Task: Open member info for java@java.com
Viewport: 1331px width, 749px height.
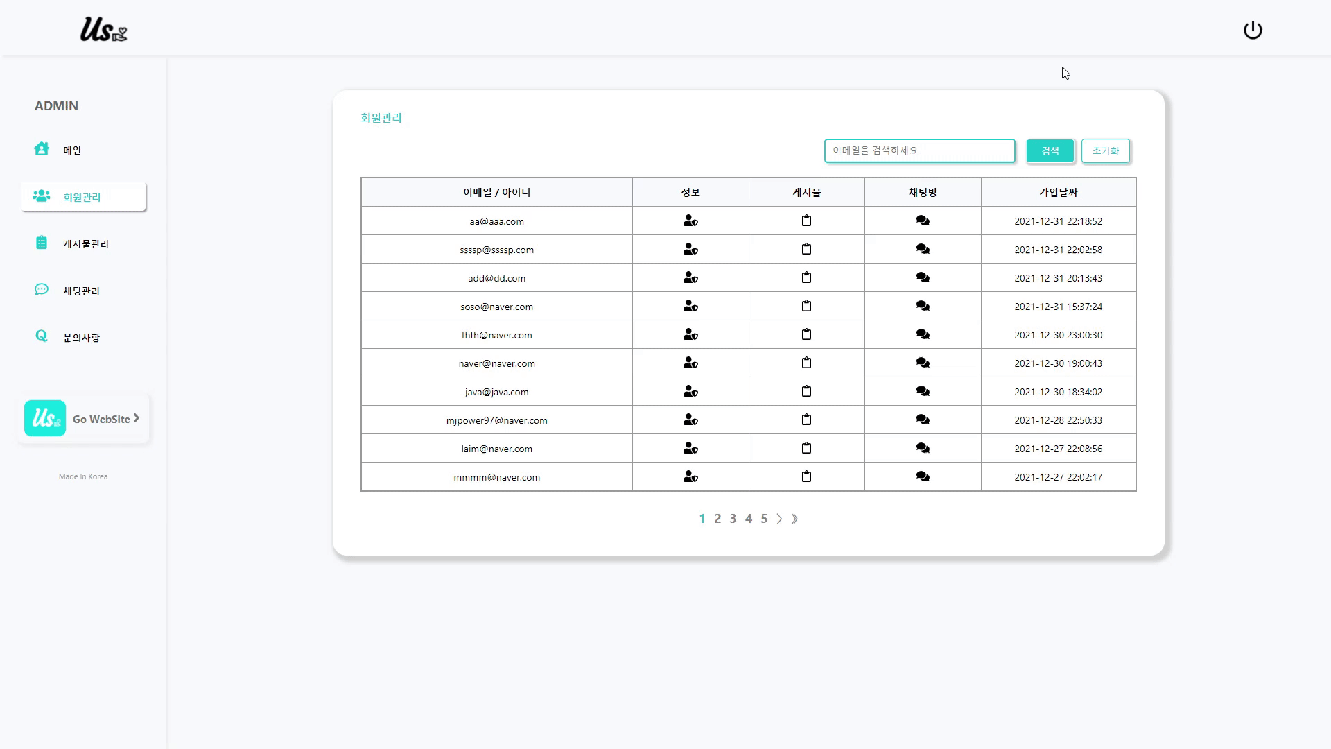Action: 690,391
